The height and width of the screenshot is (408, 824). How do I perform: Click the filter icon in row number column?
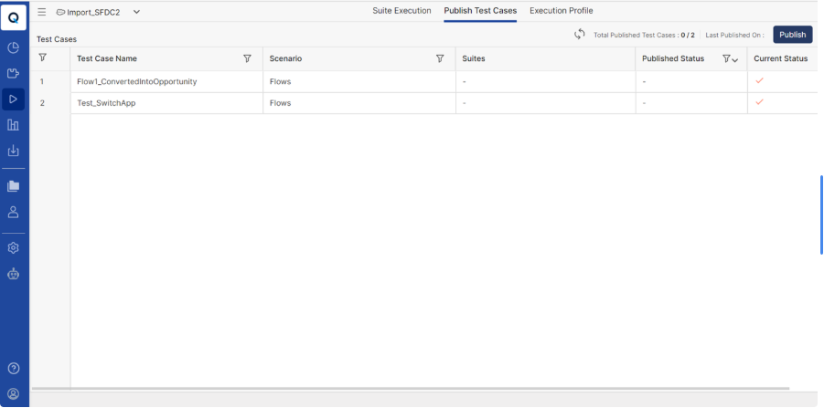[43, 58]
